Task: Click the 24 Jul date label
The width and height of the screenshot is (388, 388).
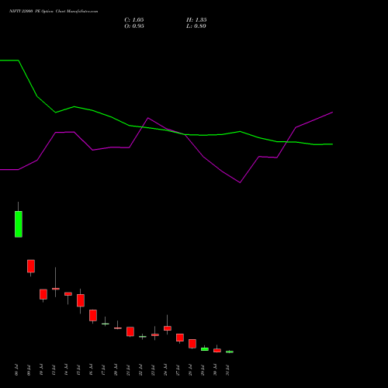Action: coord(165,370)
